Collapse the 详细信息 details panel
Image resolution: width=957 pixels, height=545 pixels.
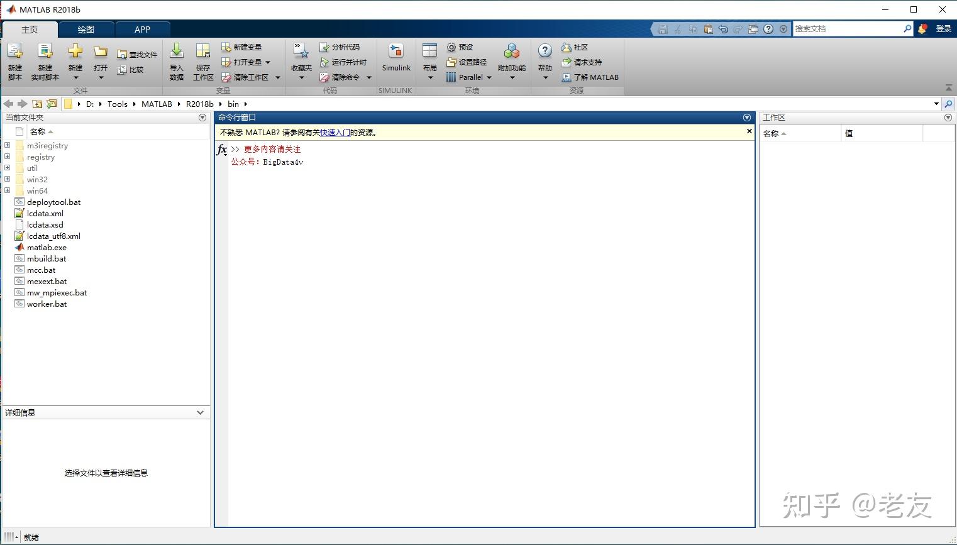(200, 412)
